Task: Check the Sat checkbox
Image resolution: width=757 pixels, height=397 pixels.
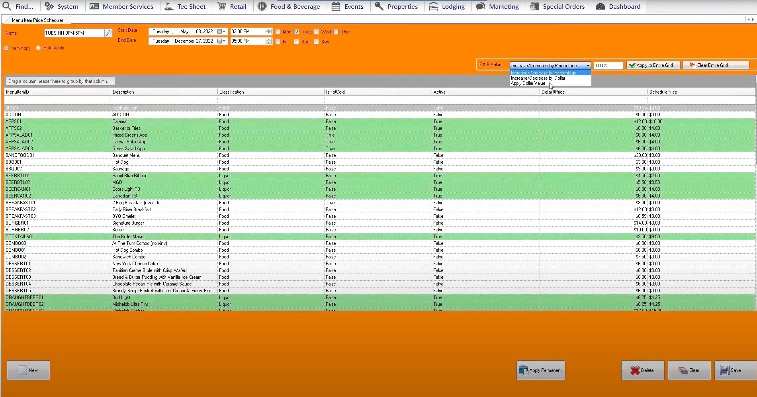Action: tap(296, 41)
